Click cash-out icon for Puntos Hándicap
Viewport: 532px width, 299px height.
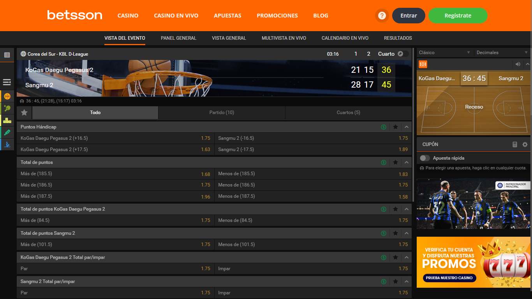pyautogui.click(x=384, y=127)
